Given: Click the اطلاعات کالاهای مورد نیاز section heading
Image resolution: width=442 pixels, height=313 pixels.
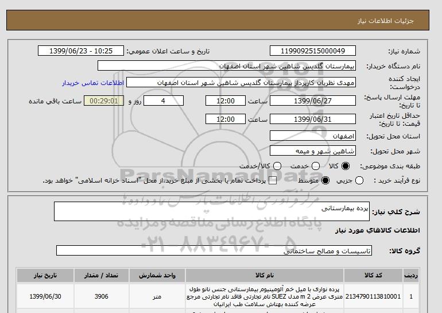Looking at the screenshot, I should (x=378, y=230).
